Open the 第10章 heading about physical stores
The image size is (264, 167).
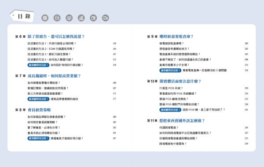pos(174,82)
